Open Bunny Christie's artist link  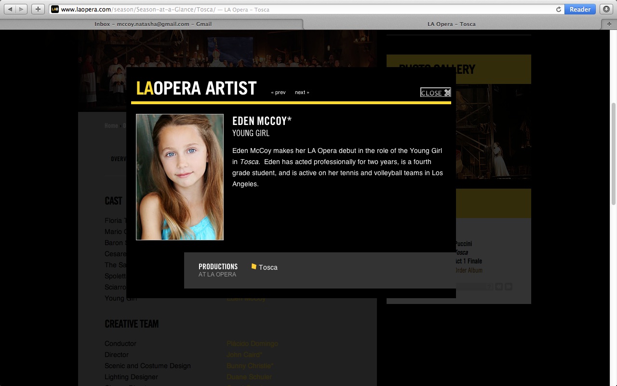(250, 366)
